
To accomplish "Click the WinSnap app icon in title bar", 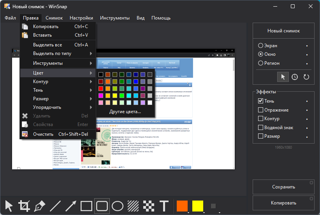I will (x=7, y=6).
